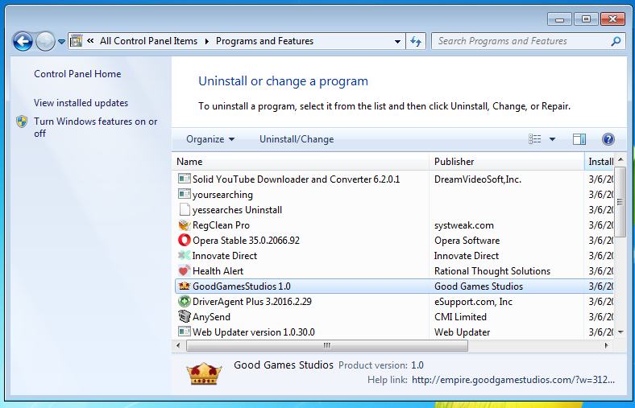This screenshot has height=408, width=635.
Task: Click the blank page icon of yessearches
Action: 185,209
